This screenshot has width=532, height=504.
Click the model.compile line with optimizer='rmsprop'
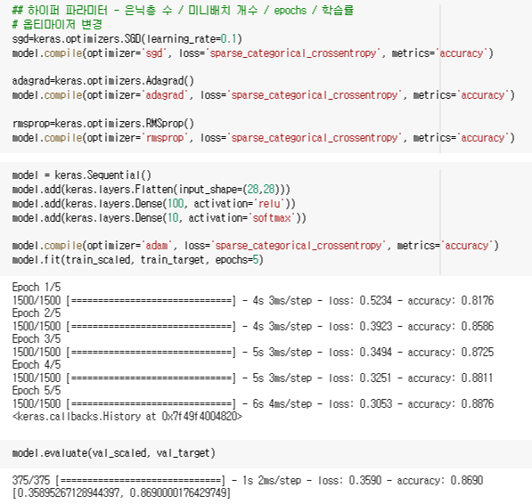pos(264,138)
